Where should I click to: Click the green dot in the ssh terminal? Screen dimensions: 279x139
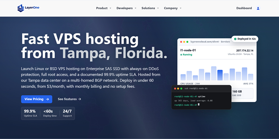[x=181, y=88]
